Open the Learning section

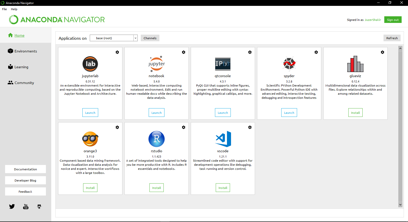[x=18, y=67]
